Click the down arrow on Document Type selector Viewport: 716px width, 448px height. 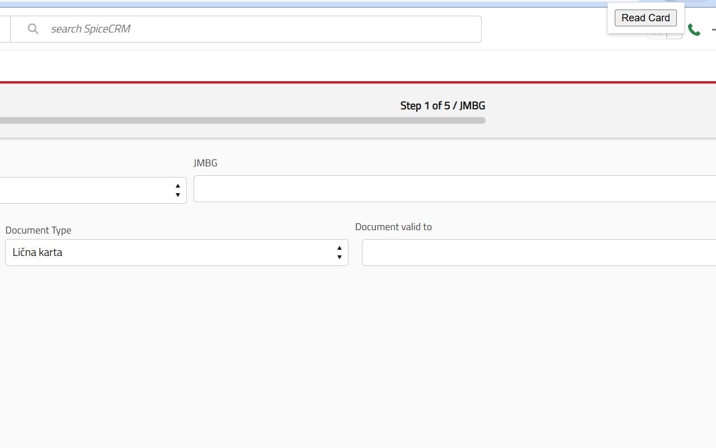click(x=340, y=257)
